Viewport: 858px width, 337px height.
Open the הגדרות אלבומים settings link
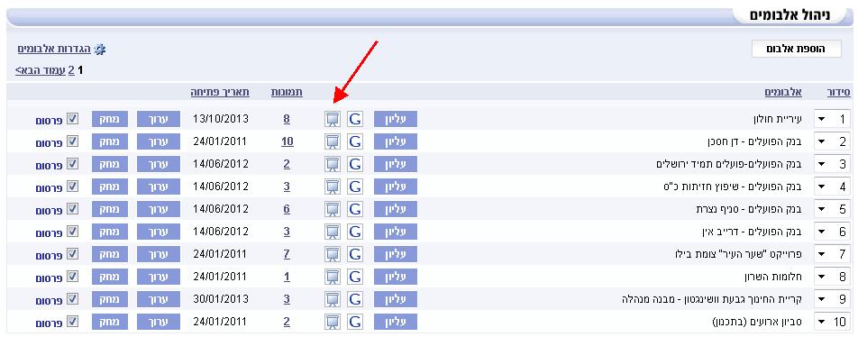pyautogui.click(x=54, y=50)
